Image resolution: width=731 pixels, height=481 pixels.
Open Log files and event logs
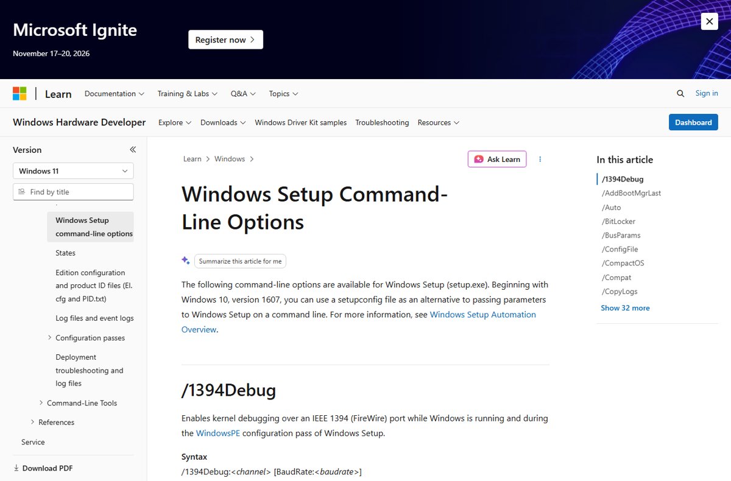pos(94,318)
